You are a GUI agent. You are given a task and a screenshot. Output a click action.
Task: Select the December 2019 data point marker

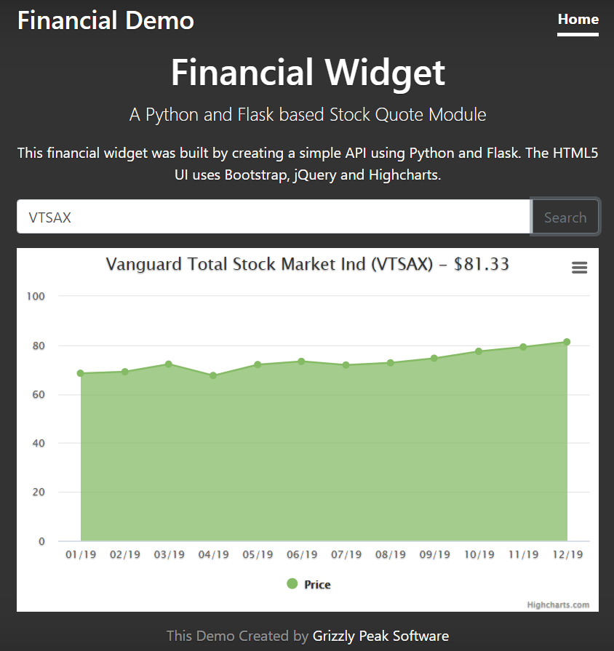[567, 340]
